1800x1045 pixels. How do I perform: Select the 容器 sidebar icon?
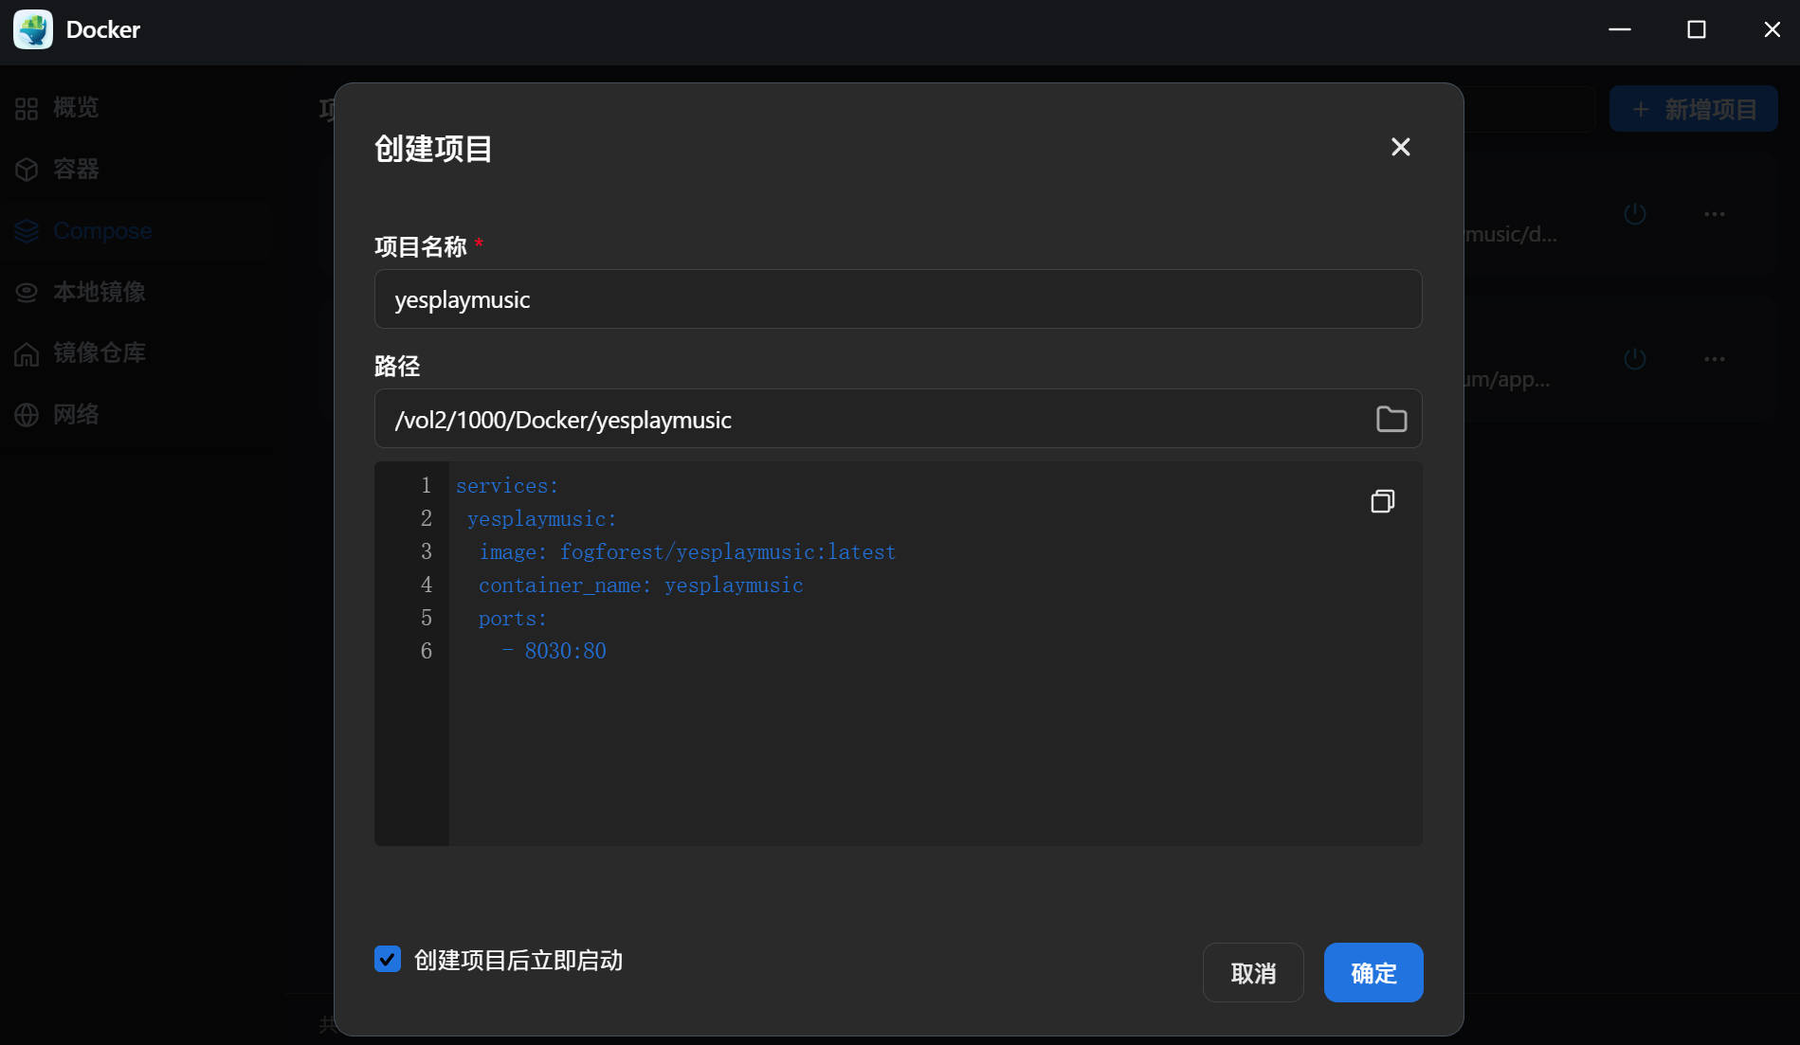27,169
